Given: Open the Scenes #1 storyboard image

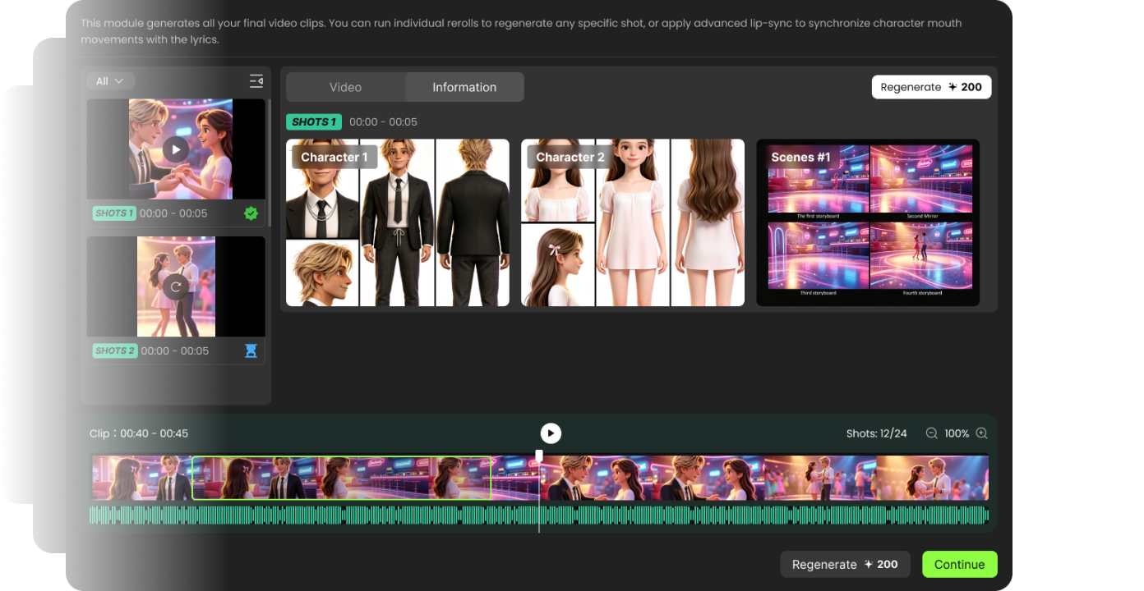Looking at the screenshot, I should coord(868,222).
